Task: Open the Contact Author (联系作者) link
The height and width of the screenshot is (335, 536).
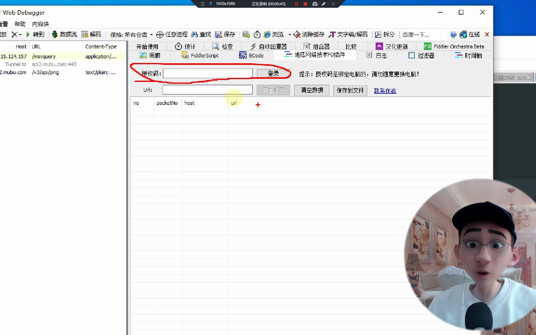Action: click(385, 91)
